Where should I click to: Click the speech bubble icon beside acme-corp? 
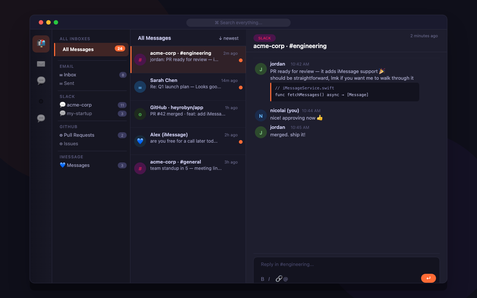[63, 105]
